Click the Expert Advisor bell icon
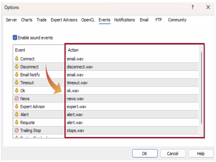This screenshot has height=162, width=216. pyautogui.click(x=17, y=107)
